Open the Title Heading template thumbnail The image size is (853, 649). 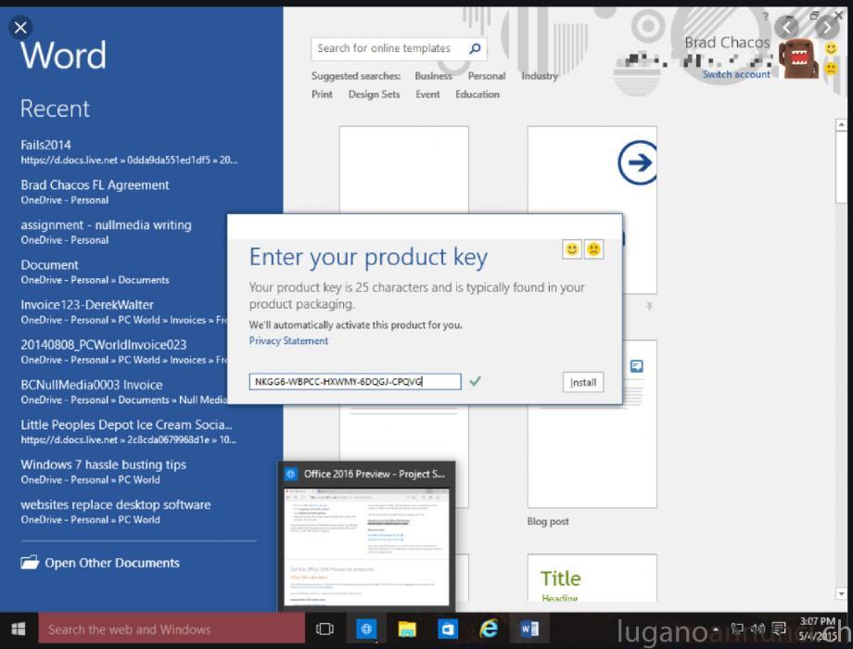pyautogui.click(x=592, y=578)
